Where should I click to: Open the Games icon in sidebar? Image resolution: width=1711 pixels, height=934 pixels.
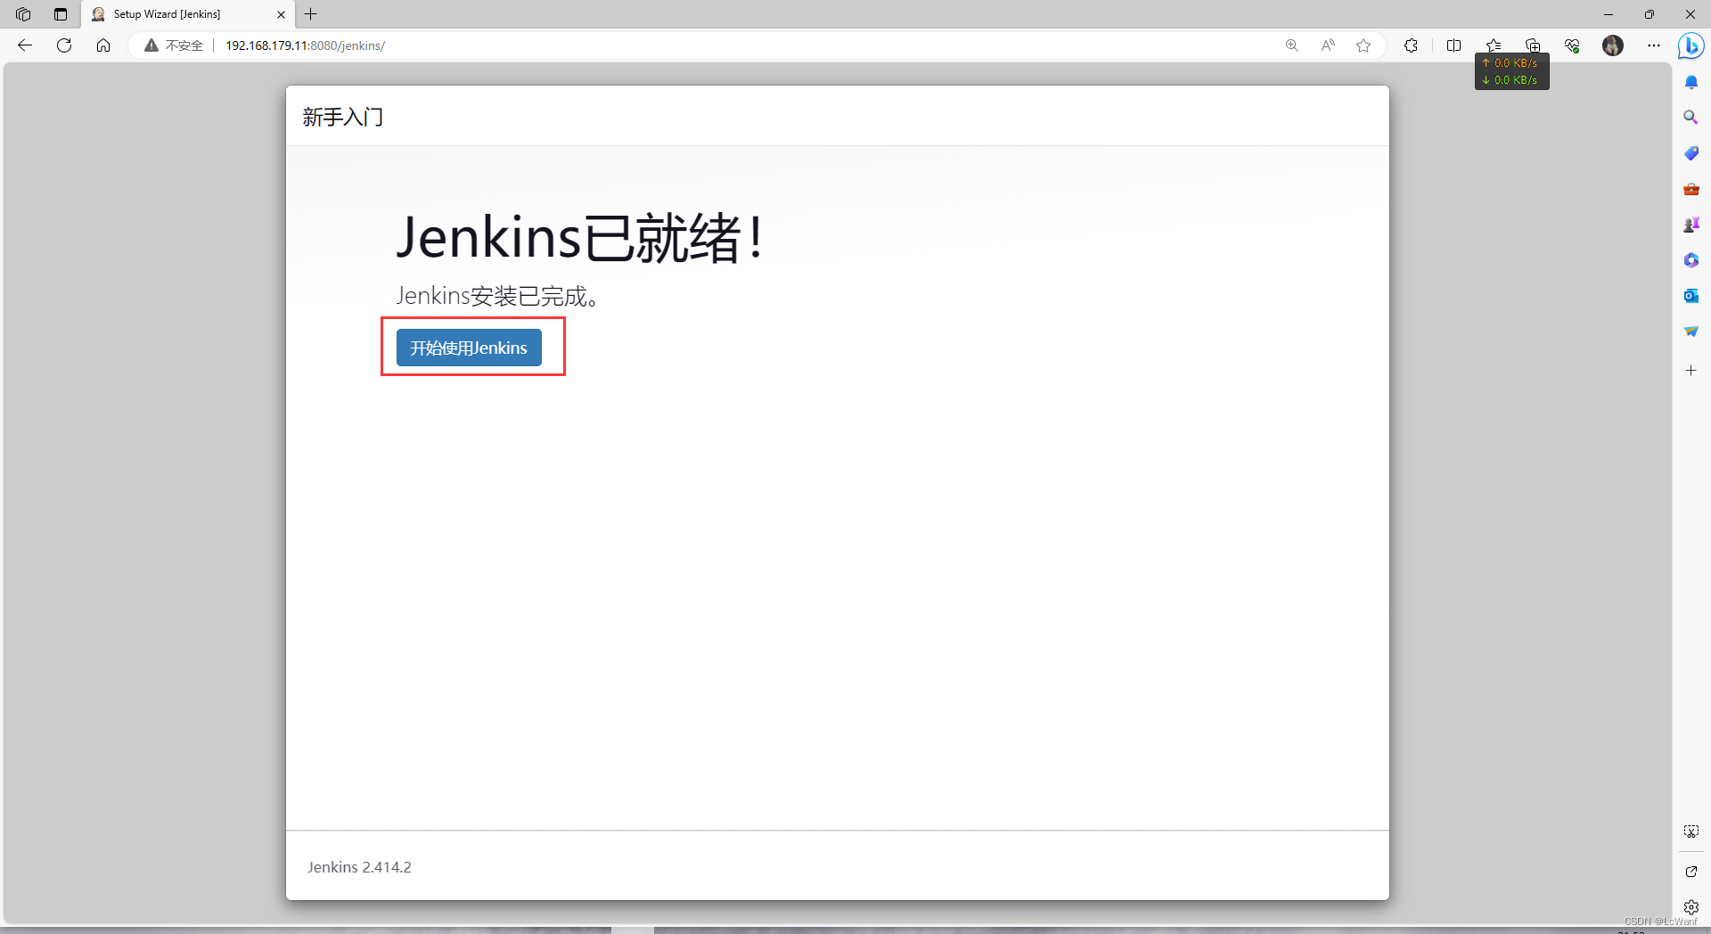1691,225
